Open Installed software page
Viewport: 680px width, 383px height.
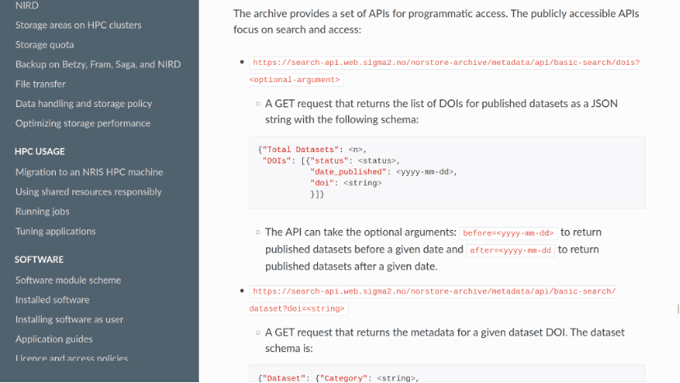[x=53, y=300]
